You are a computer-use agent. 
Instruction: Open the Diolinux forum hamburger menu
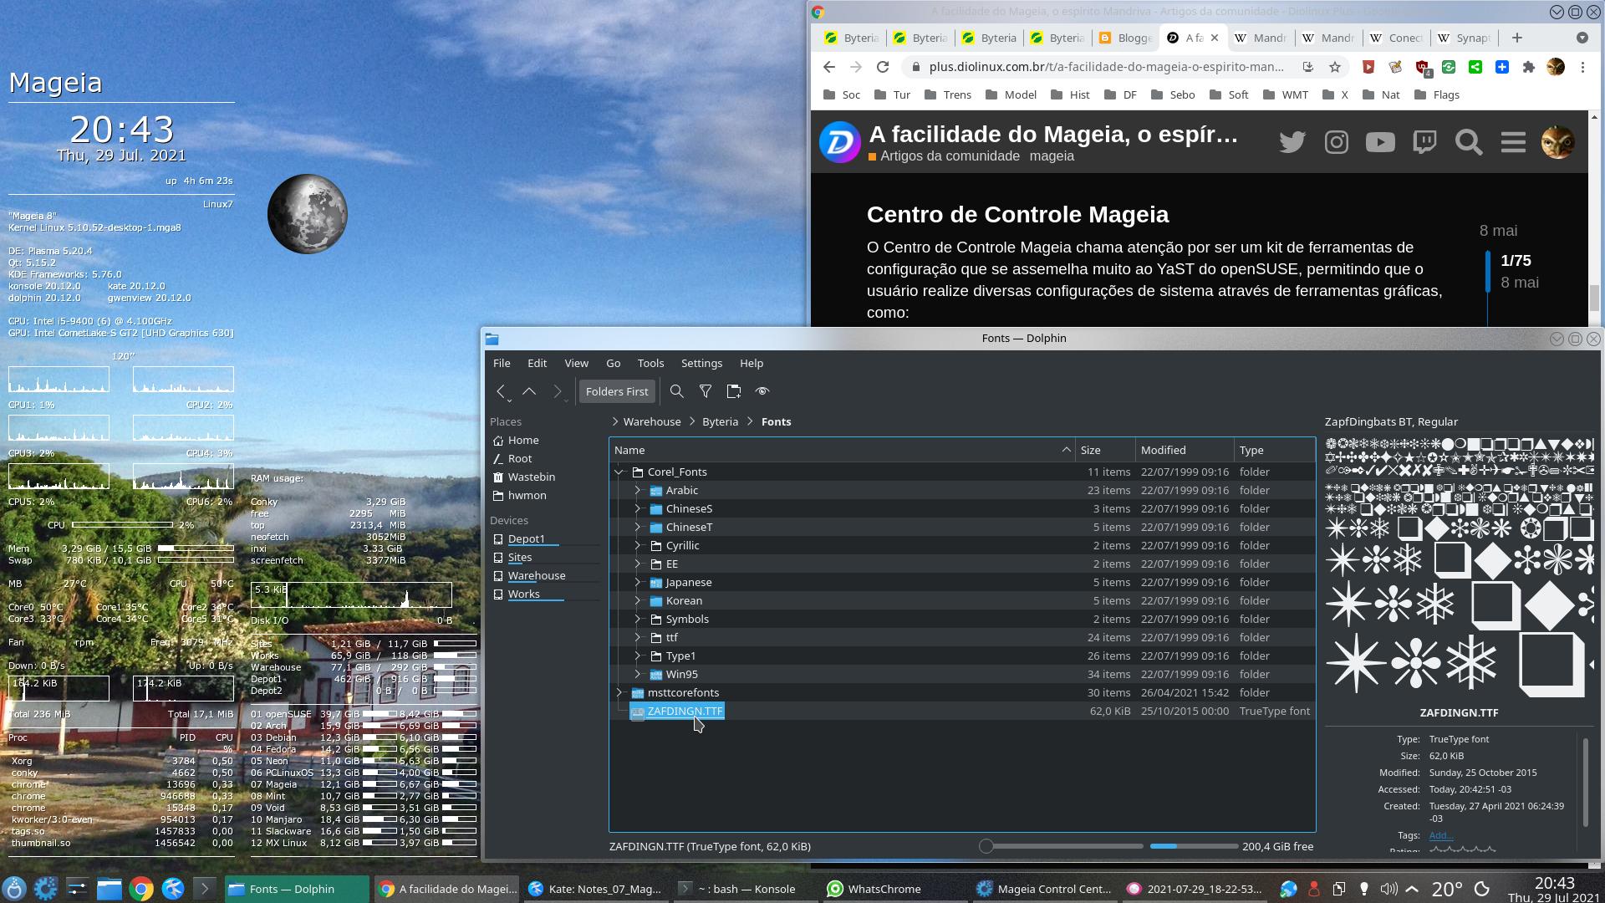pos(1513,142)
